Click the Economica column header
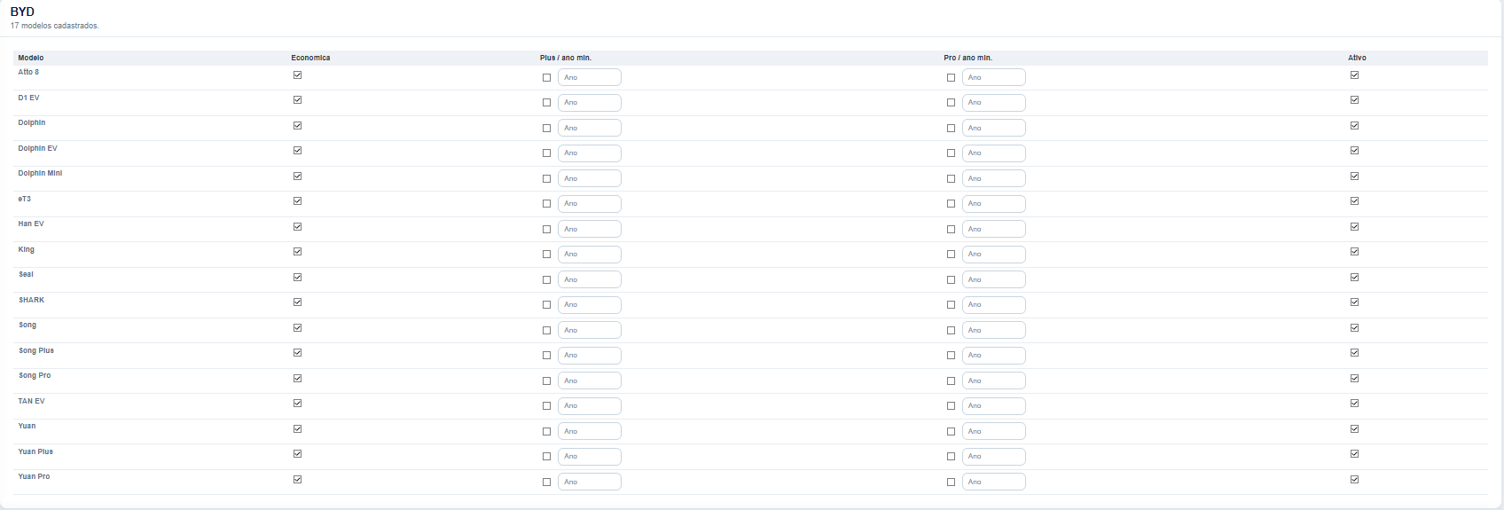1504x510 pixels. [x=310, y=58]
